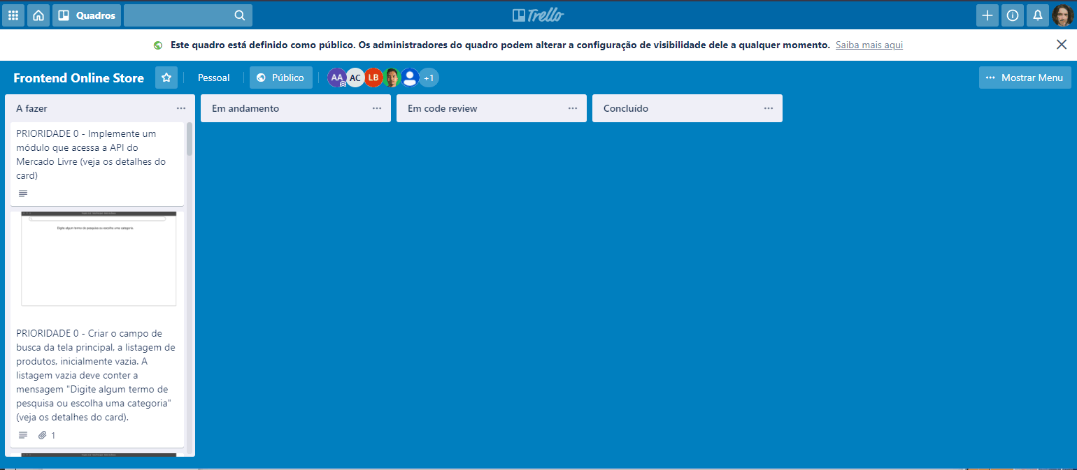The width and height of the screenshot is (1077, 470).
Task: Open A fazer list actions menu
Action: 181,108
